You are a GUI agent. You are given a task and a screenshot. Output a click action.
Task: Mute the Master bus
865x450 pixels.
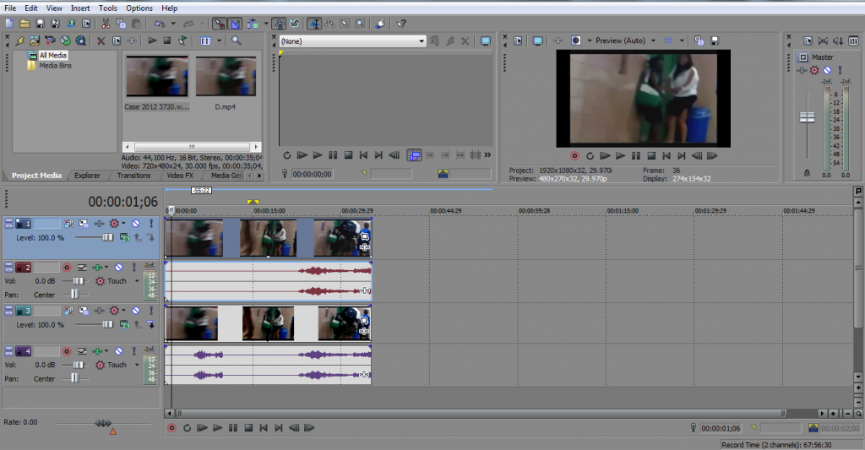click(x=827, y=70)
